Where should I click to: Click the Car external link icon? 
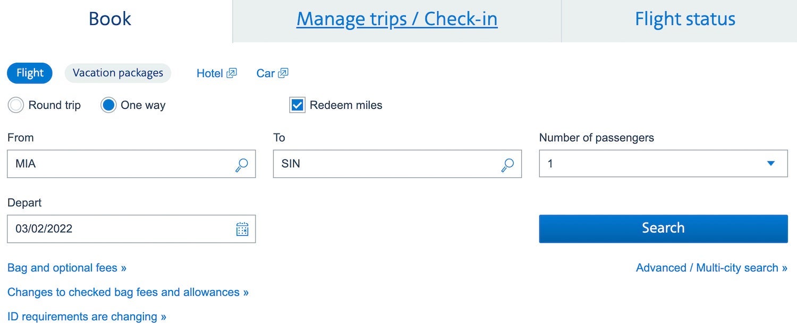click(283, 73)
